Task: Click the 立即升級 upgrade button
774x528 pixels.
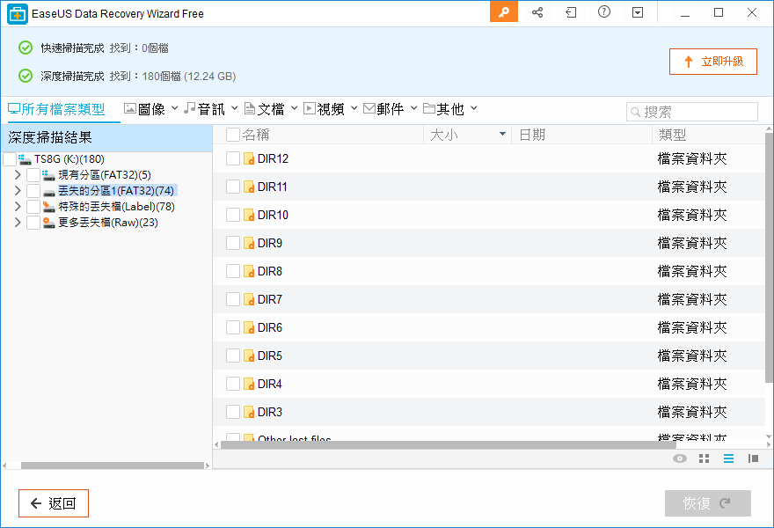Action: (x=713, y=62)
